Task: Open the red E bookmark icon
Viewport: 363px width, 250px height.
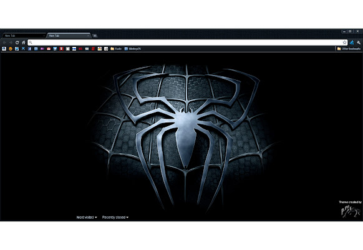Action: coord(93,49)
